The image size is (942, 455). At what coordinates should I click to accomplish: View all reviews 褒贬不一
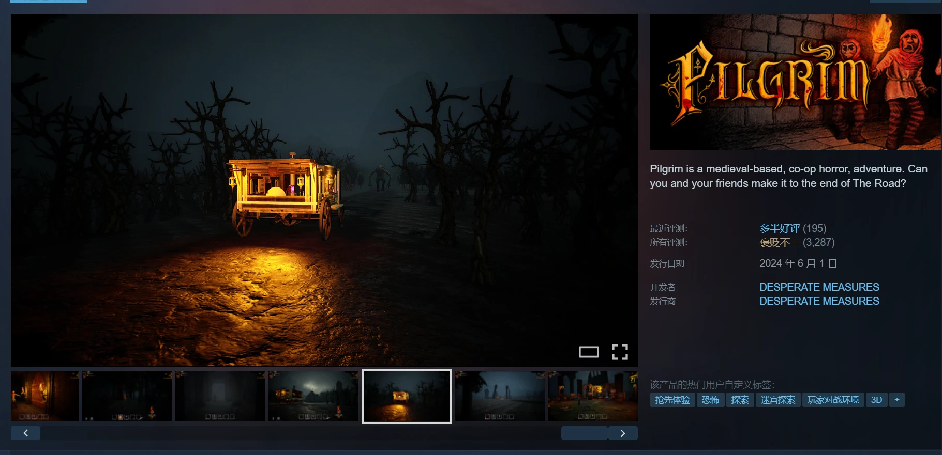pos(780,242)
